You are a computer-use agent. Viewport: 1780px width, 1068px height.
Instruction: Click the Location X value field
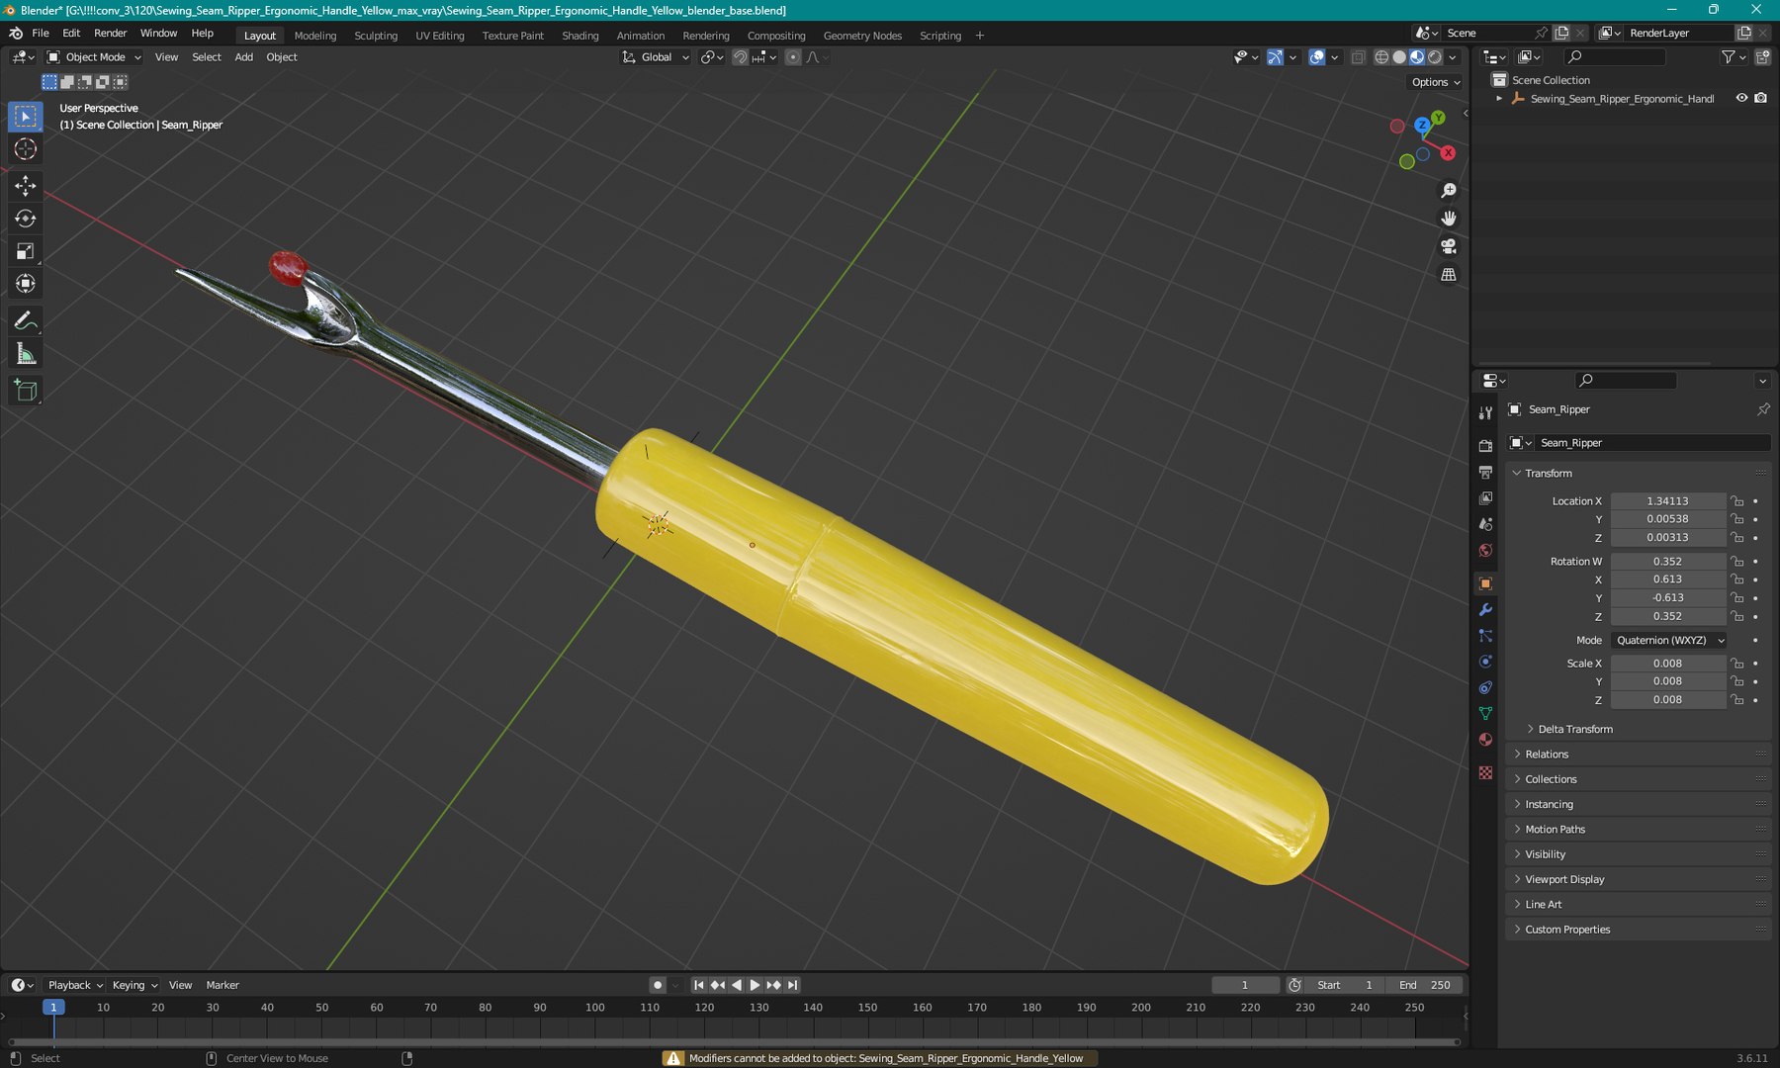click(x=1668, y=501)
